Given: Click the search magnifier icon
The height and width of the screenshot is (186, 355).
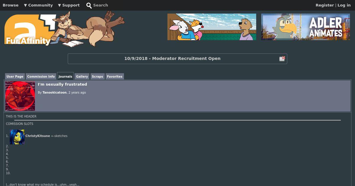Looking at the screenshot, I should coord(89,5).
